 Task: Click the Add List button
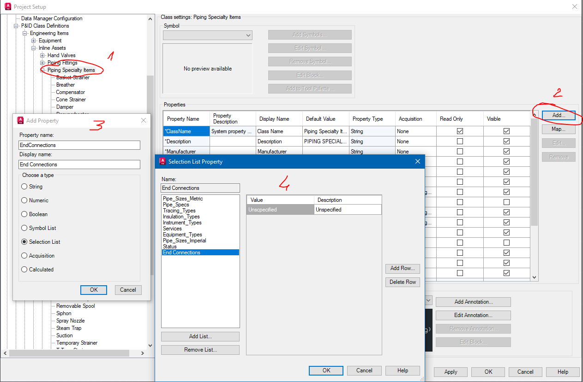tap(200, 336)
